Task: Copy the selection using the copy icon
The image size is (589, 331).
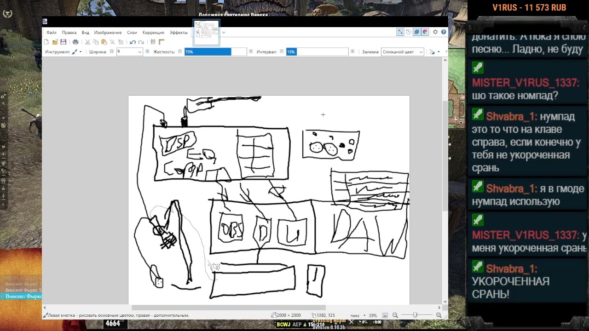Action: pyautogui.click(x=96, y=42)
